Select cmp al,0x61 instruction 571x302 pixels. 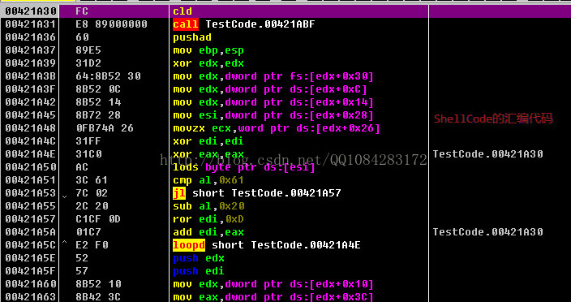click(208, 180)
